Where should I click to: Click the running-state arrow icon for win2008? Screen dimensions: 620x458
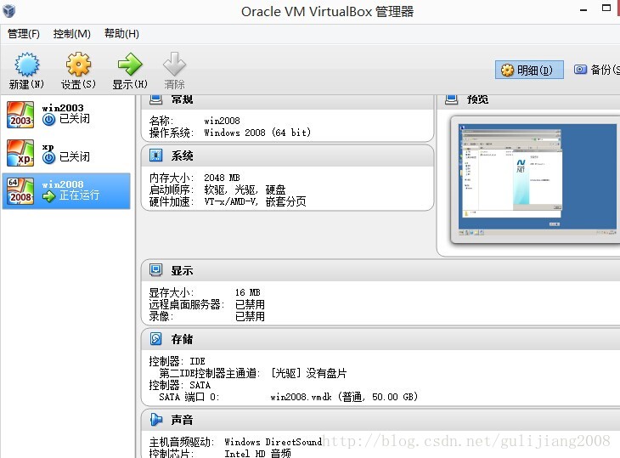point(48,195)
